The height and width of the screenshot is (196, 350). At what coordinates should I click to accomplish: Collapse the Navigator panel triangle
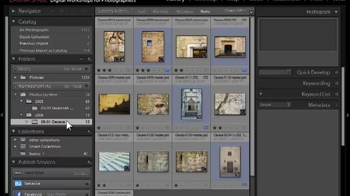(13, 11)
